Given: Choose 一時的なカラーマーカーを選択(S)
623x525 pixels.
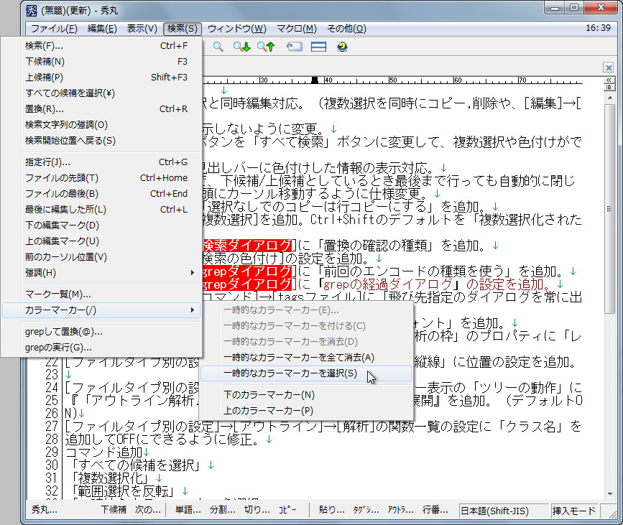Looking at the screenshot, I should tap(306, 373).
